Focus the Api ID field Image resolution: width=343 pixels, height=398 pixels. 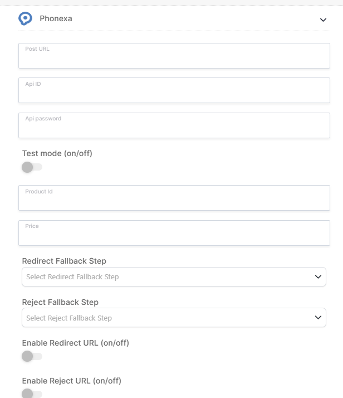(x=174, y=90)
